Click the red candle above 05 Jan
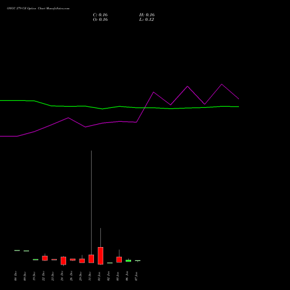The width and height of the screenshot is (290, 290). (x=119, y=260)
